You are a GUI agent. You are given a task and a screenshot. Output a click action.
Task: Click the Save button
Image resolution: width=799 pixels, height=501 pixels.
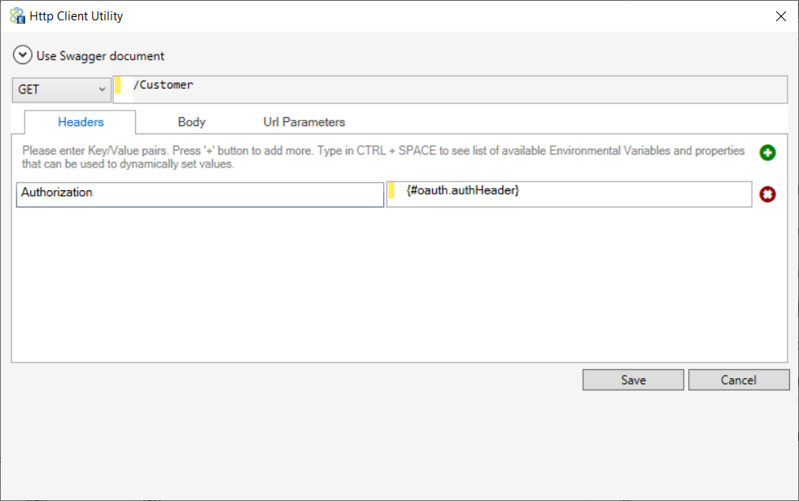(x=633, y=380)
